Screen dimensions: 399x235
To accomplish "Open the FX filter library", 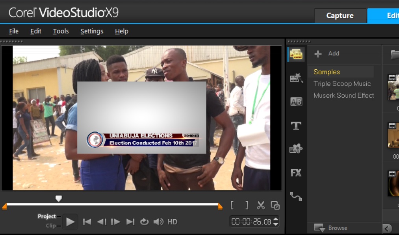I will (x=296, y=173).
